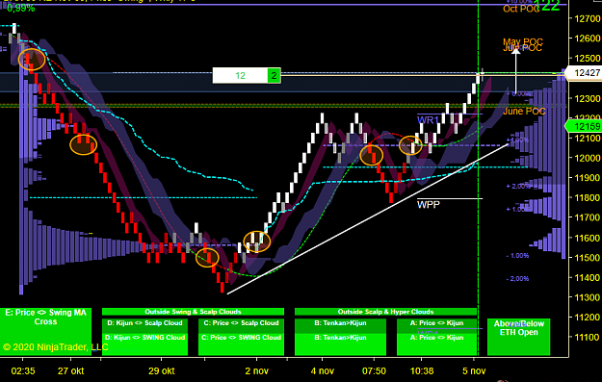Click the 07:50 time axis label
602x382 pixels.
[374, 370]
